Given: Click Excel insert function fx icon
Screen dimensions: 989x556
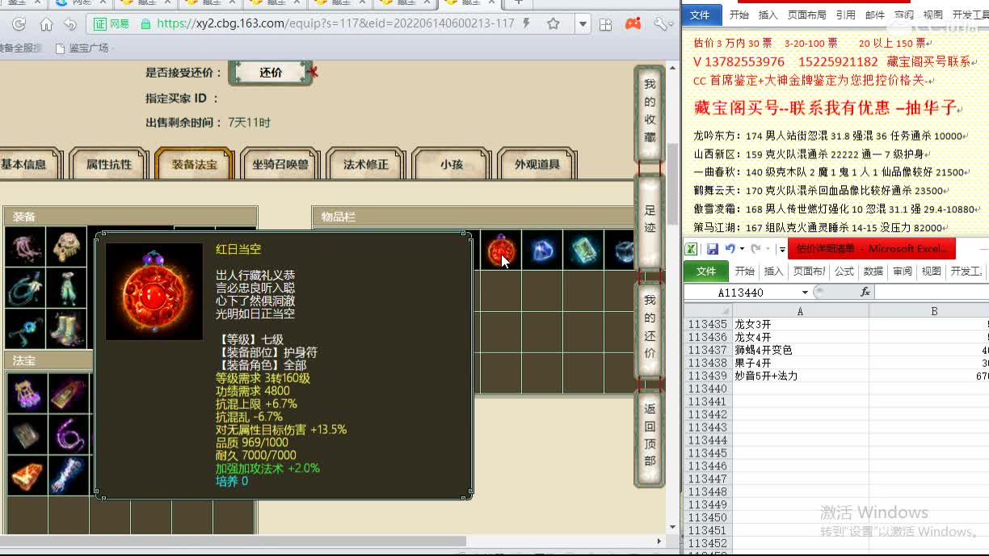Looking at the screenshot, I should (x=865, y=292).
